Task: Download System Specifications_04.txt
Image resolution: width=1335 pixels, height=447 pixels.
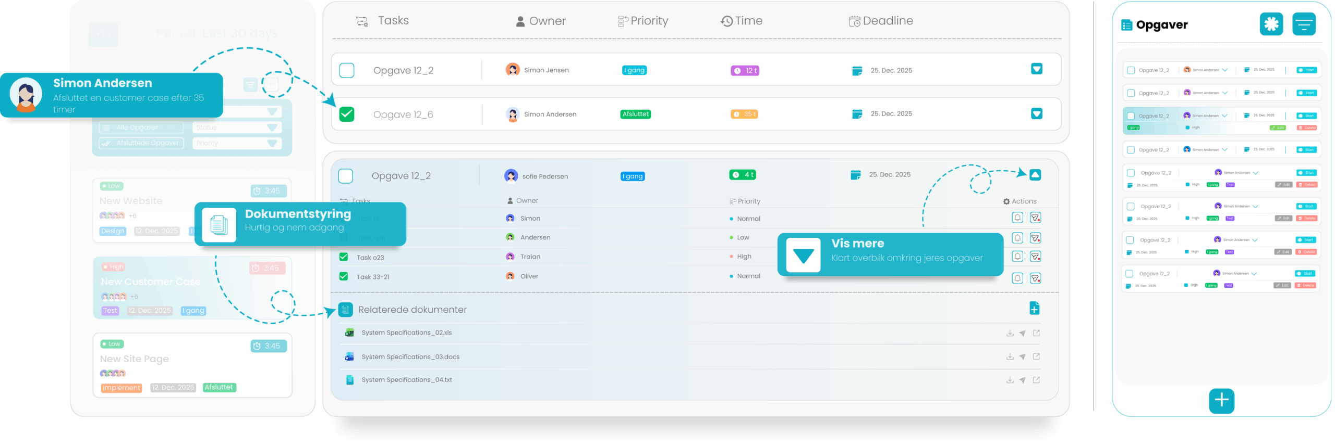Action: [x=1010, y=380]
